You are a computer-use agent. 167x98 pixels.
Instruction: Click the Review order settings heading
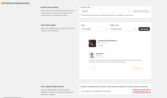point(50,7)
